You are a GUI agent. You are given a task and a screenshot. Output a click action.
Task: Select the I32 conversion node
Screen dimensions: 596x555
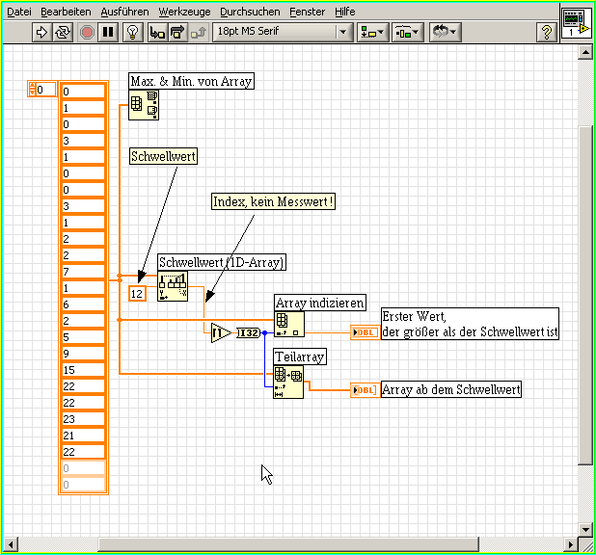pyautogui.click(x=249, y=332)
